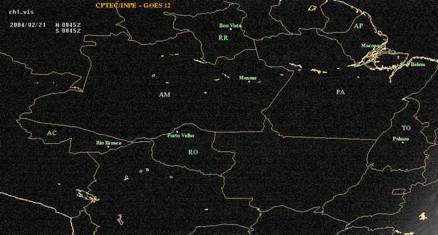Click the N 0845Z time label
The image size is (438, 235).
point(68,25)
